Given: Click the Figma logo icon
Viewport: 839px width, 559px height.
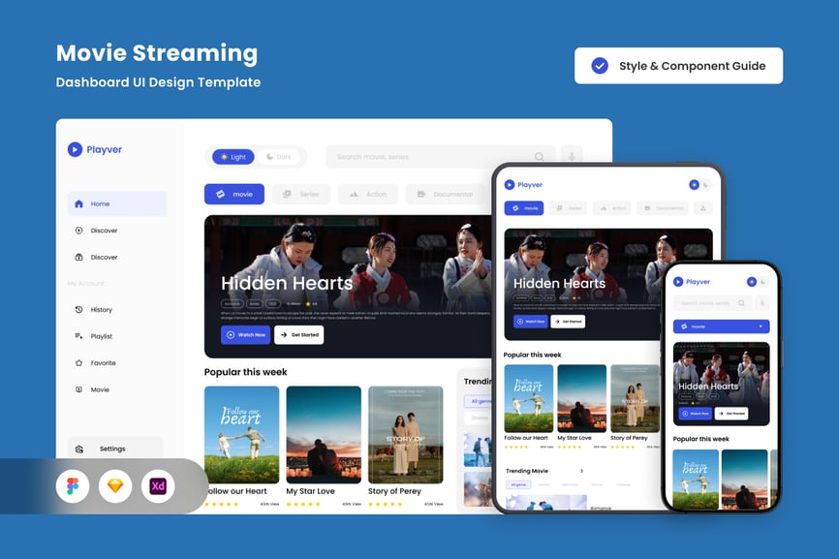Looking at the screenshot, I should click(72, 486).
